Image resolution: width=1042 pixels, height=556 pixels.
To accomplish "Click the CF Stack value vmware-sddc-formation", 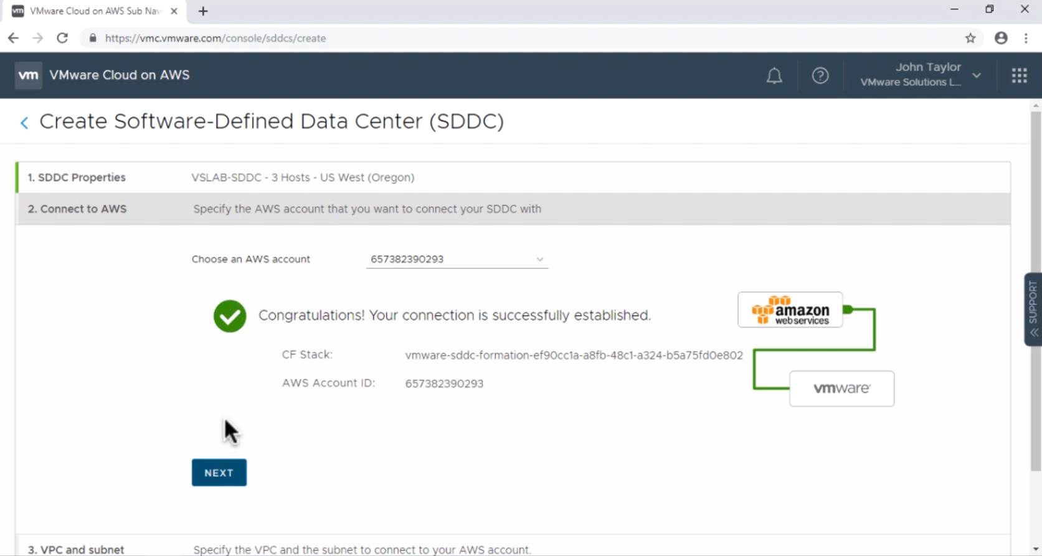I will tap(574, 356).
